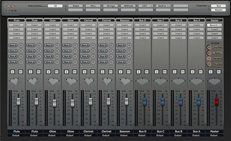Viewport: 231px width, 141px height.
Task: Solo the Bus D channel
Action: coord(139,72)
